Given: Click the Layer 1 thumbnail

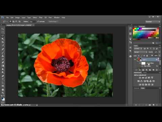Looking at the screenshot, I should click(x=139, y=60).
